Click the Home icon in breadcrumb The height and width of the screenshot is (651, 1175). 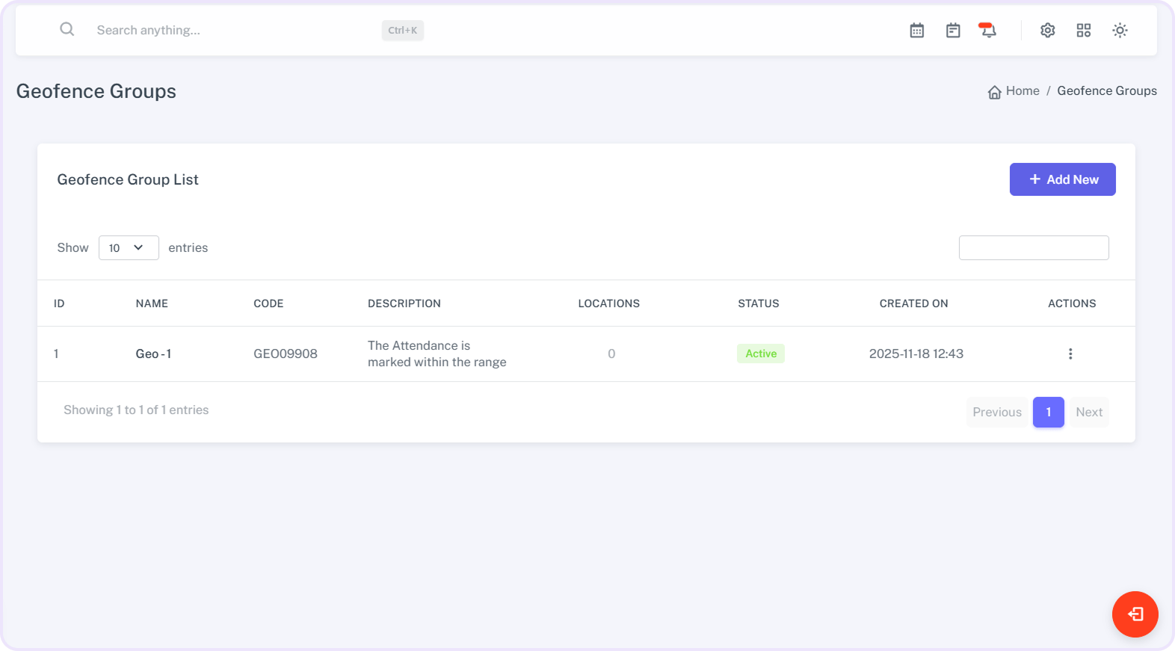(x=994, y=92)
